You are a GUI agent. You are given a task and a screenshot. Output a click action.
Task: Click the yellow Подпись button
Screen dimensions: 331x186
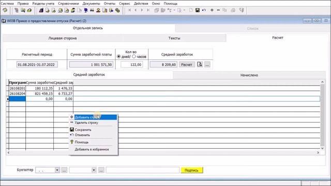[192, 170]
